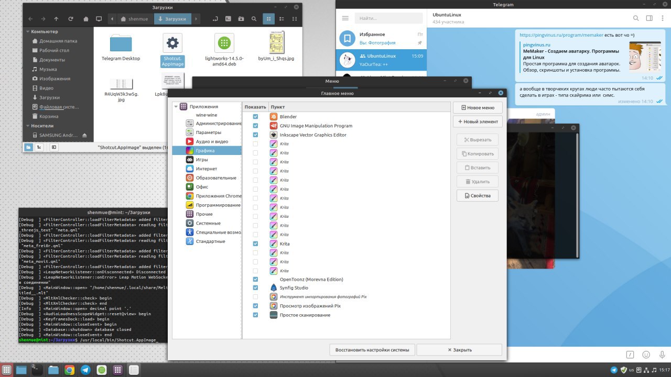Click Свойства button

click(x=478, y=196)
